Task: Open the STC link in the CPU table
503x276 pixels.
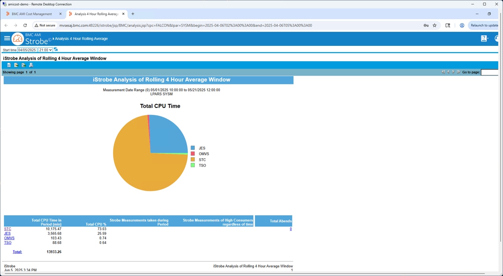Action: [7, 229]
